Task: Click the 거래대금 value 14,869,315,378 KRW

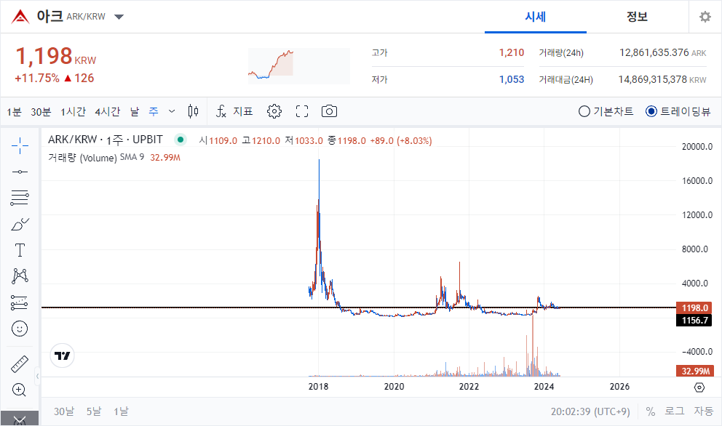Action: tap(662, 79)
